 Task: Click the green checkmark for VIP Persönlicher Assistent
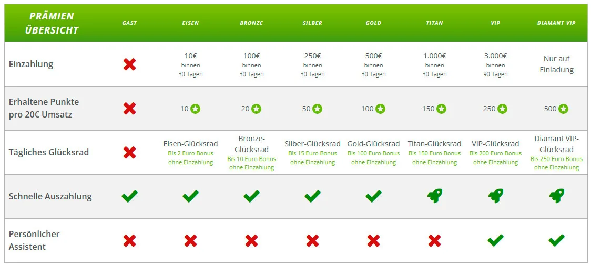coord(496,240)
